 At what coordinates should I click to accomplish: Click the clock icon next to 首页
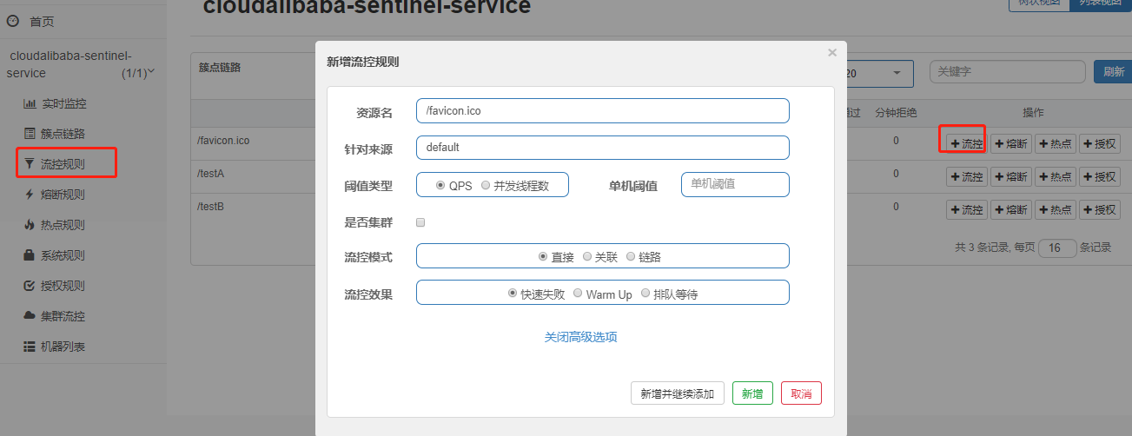(12, 21)
